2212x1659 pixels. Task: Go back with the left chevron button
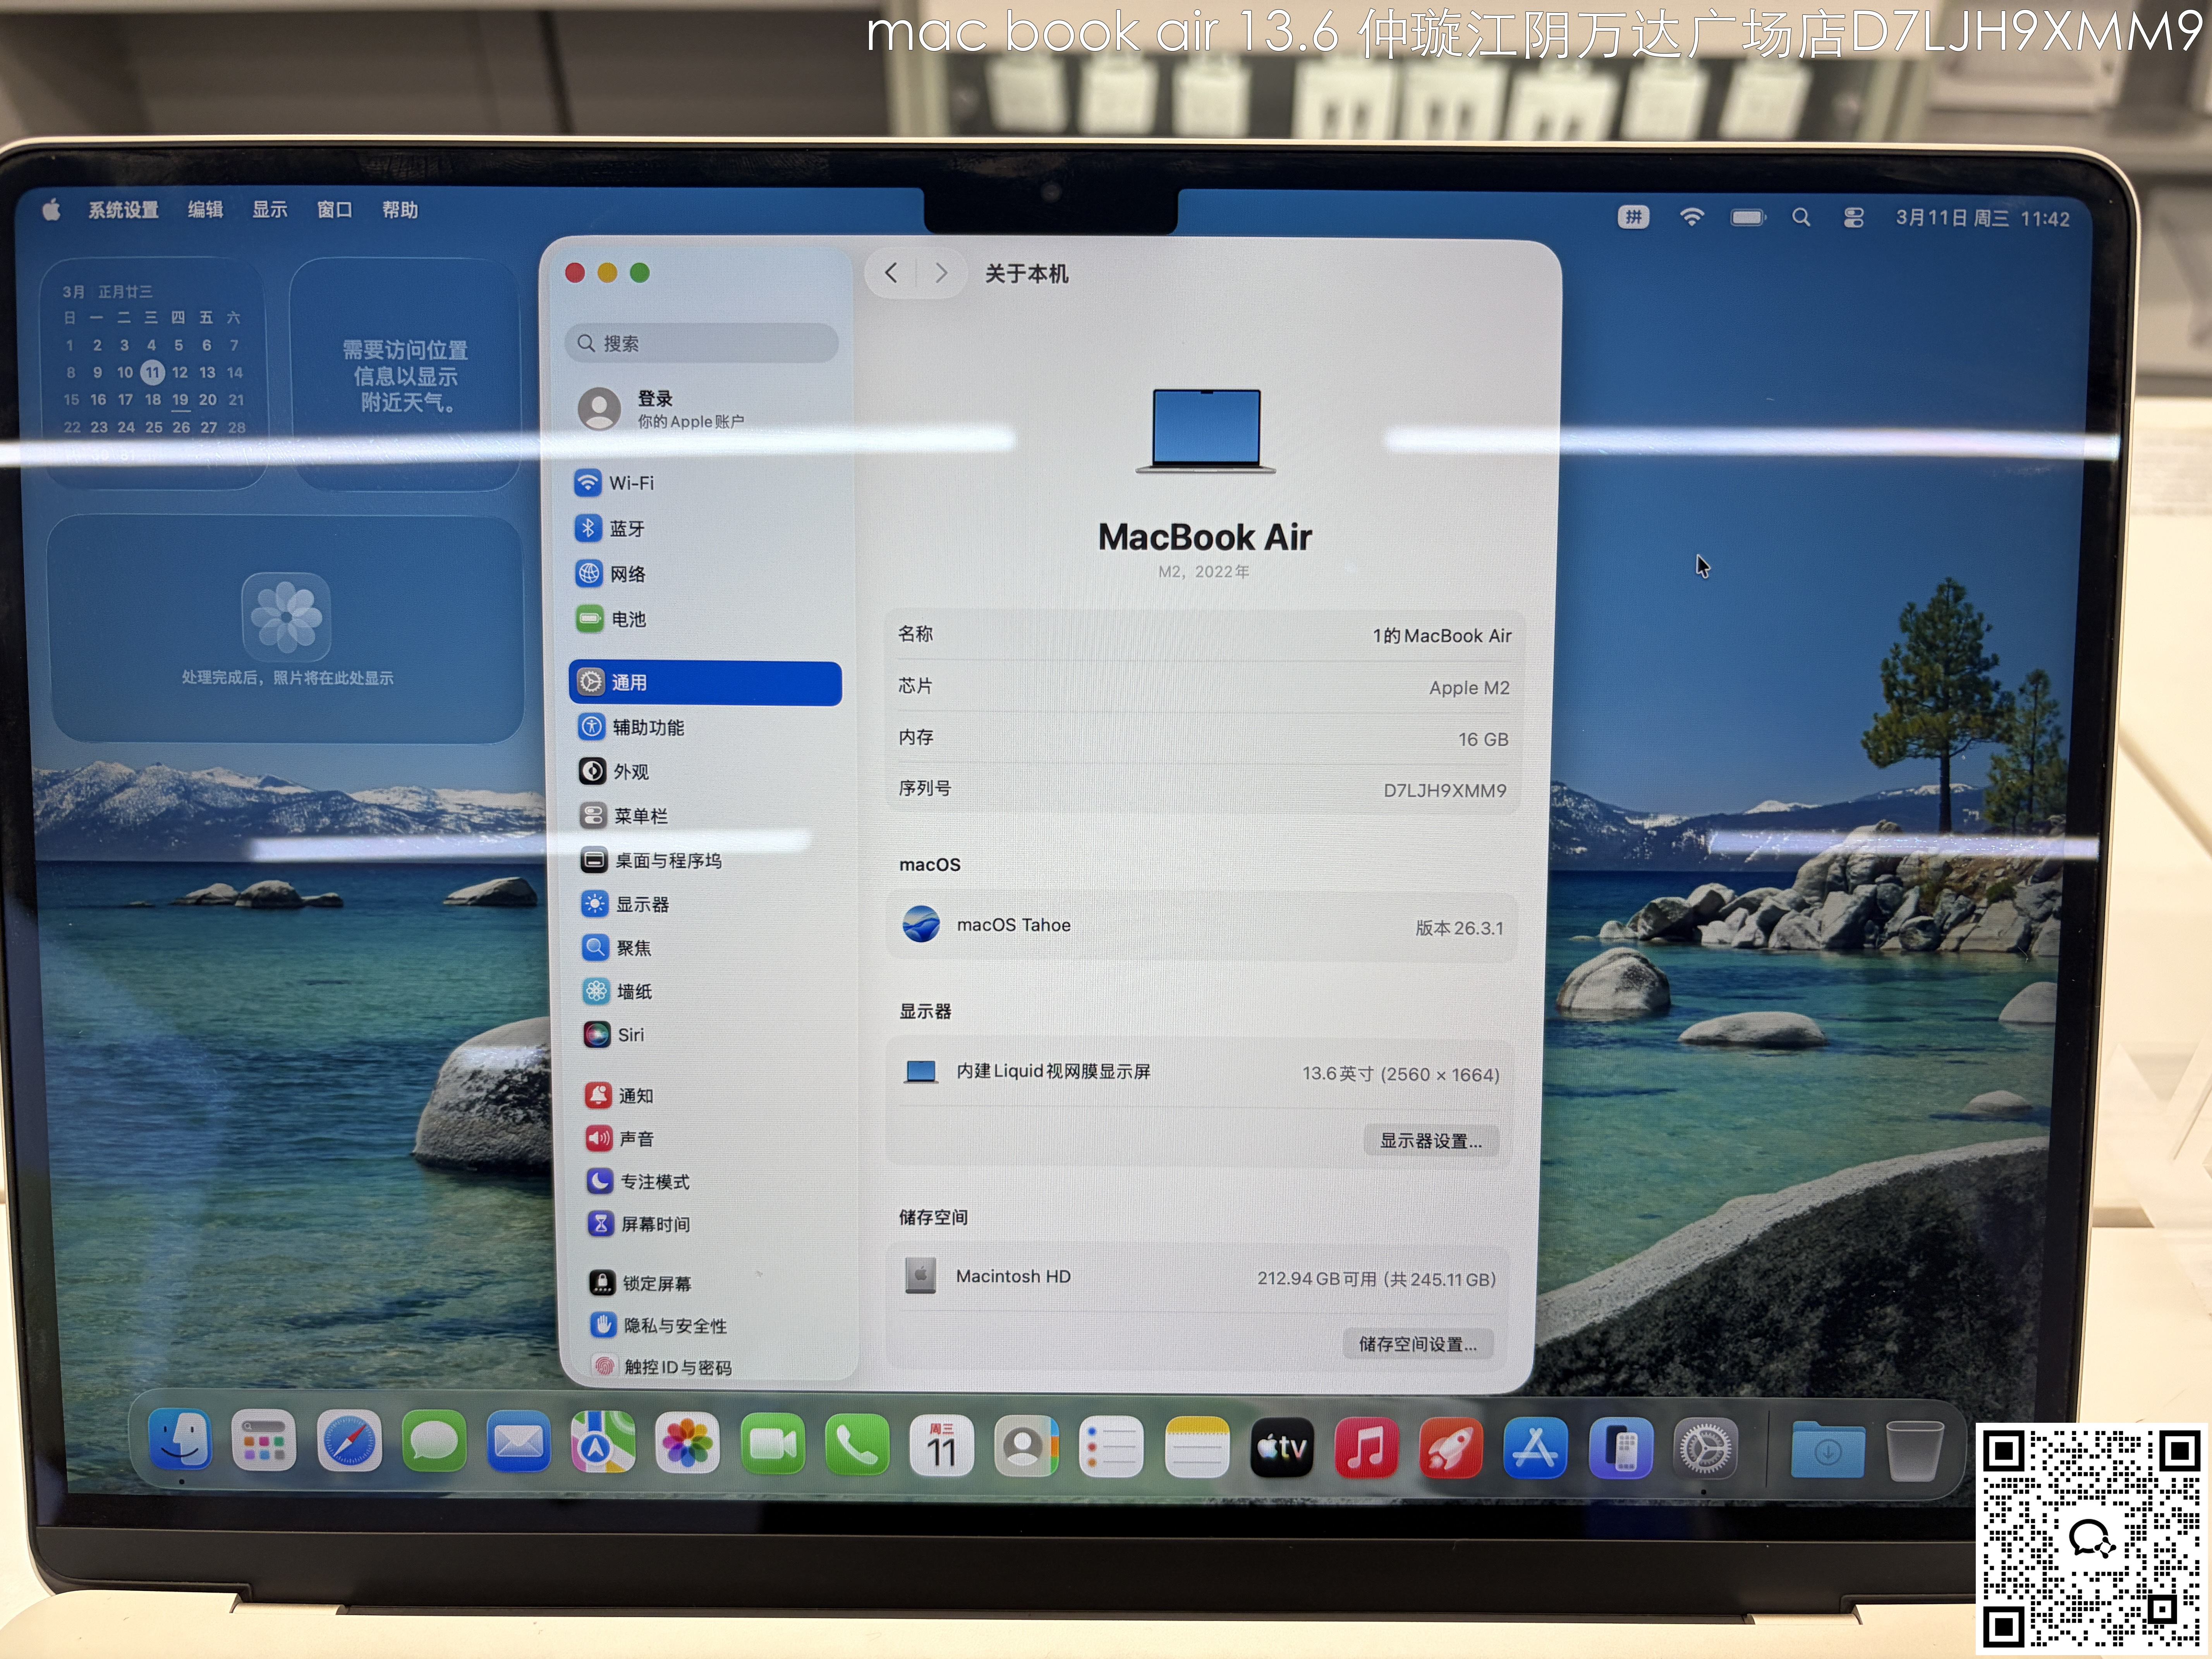pyautogui.click(x=891, y=273)
